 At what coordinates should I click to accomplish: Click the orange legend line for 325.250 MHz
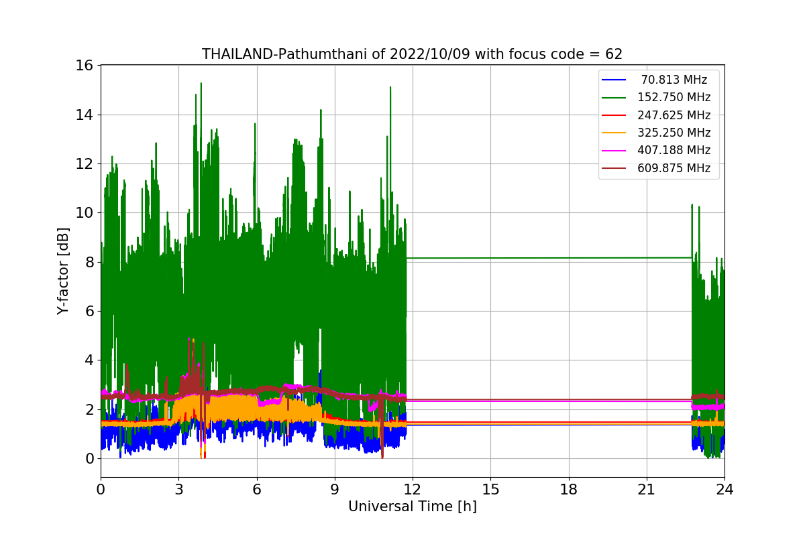click(x=614, y=133)
